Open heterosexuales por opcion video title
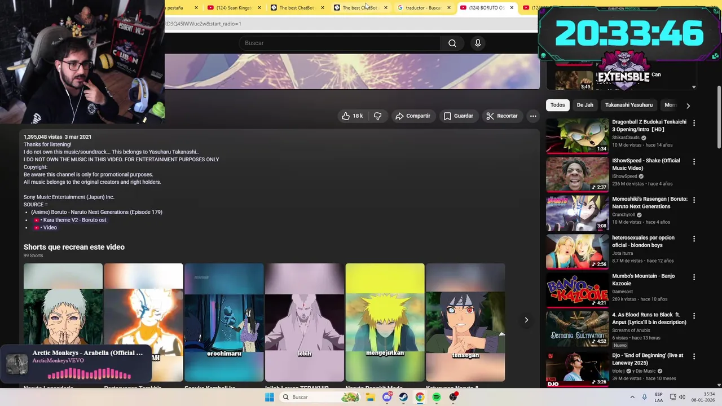This screenshot has width=722, height=406. point(643,241)
